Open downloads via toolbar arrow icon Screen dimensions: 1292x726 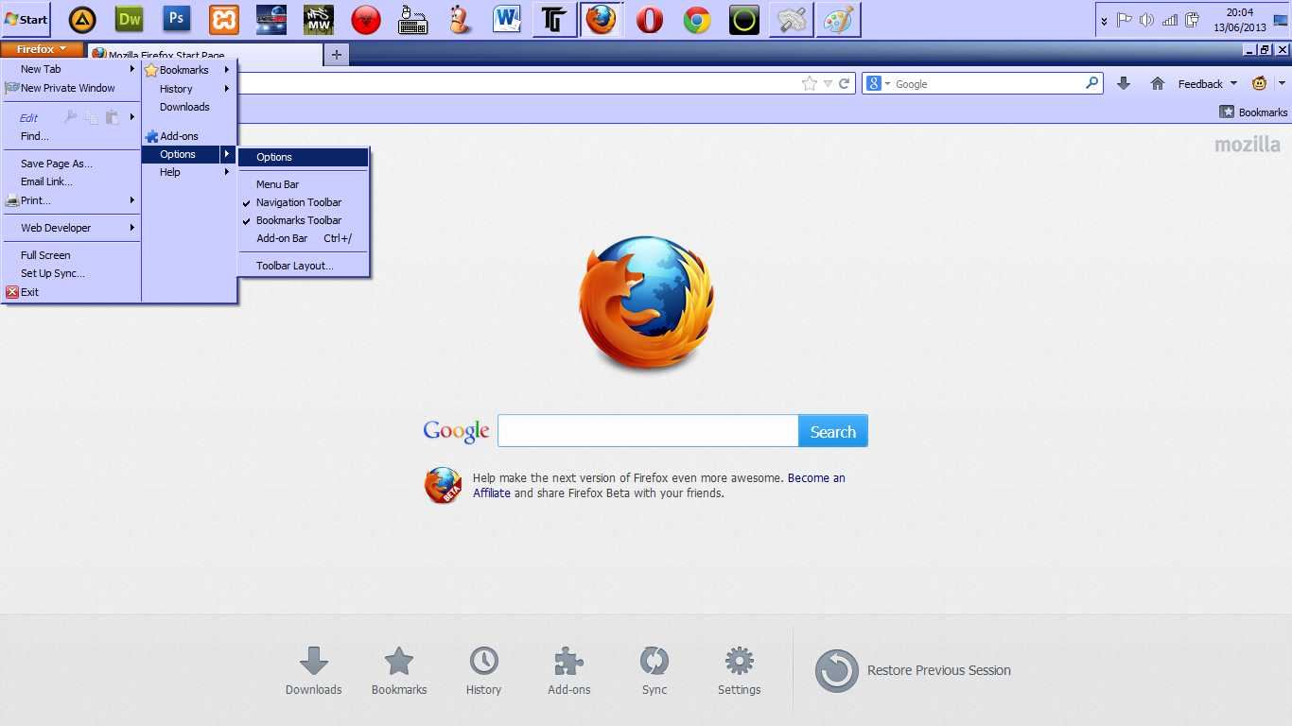pyautogui.click(x=1124, y=83)
